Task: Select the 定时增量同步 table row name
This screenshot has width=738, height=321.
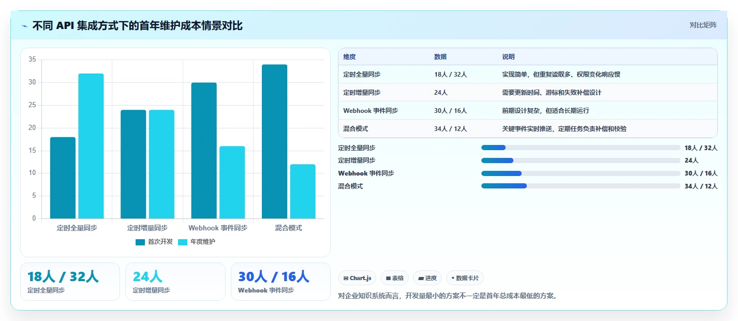Action: coord(362,93)
